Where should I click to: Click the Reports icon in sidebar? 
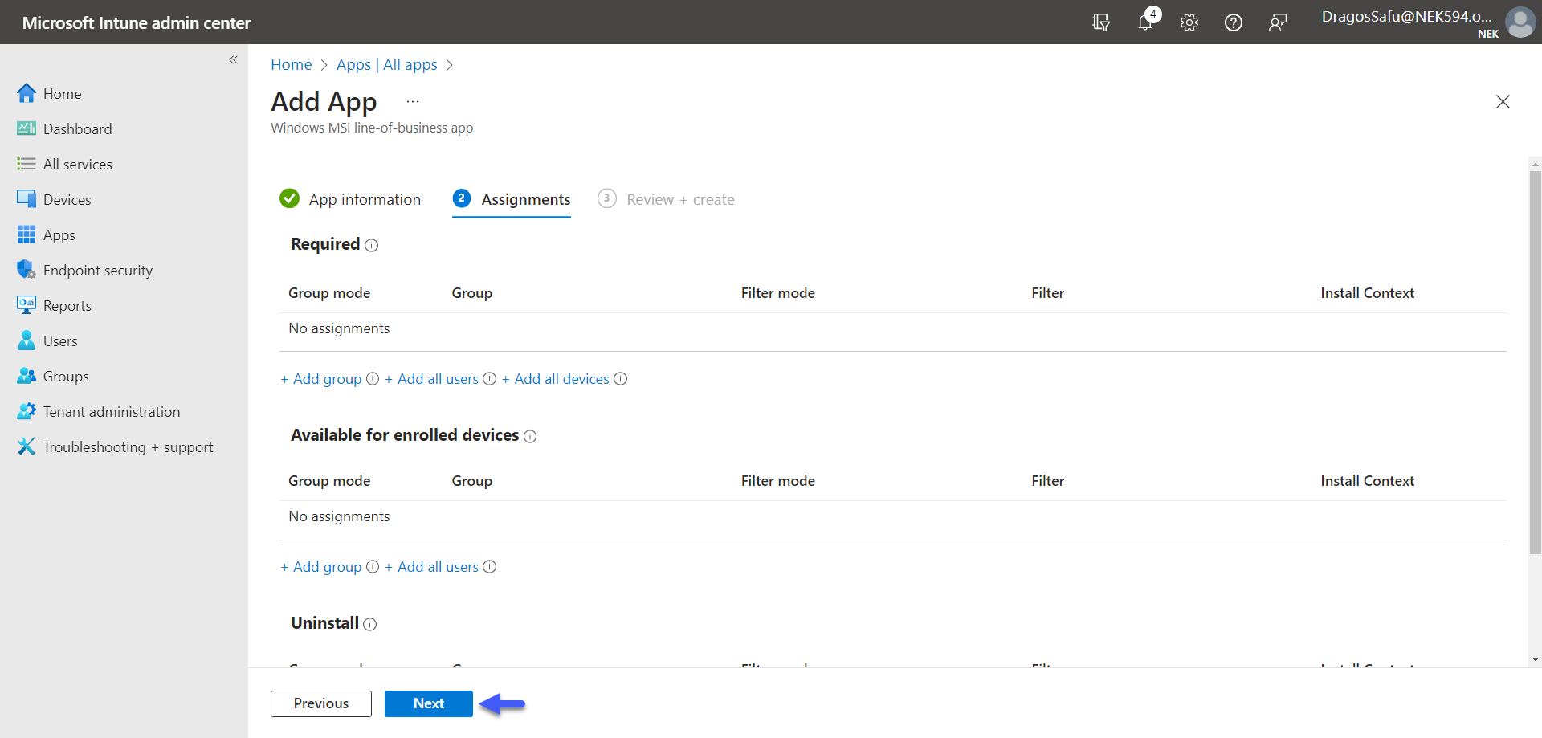pyautogui.click(x=27, y=305)
